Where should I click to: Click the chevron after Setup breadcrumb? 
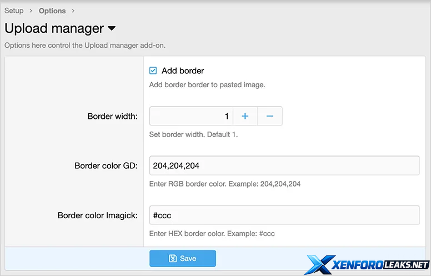pos(31,11)
